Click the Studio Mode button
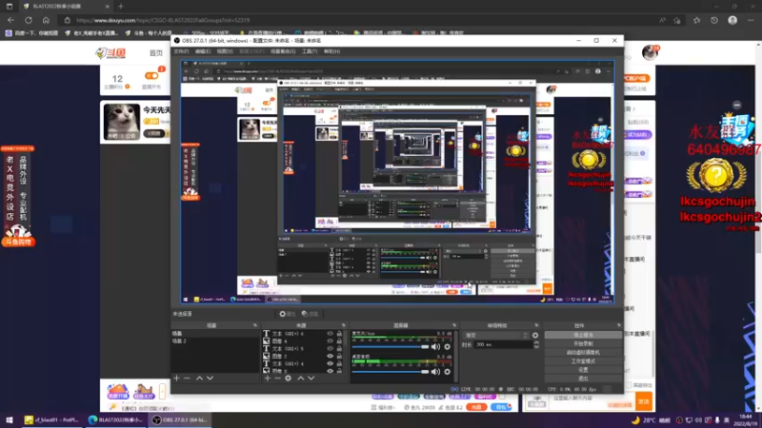The height and width of the screenshot is (428, 762). click(x=583, y=361)
